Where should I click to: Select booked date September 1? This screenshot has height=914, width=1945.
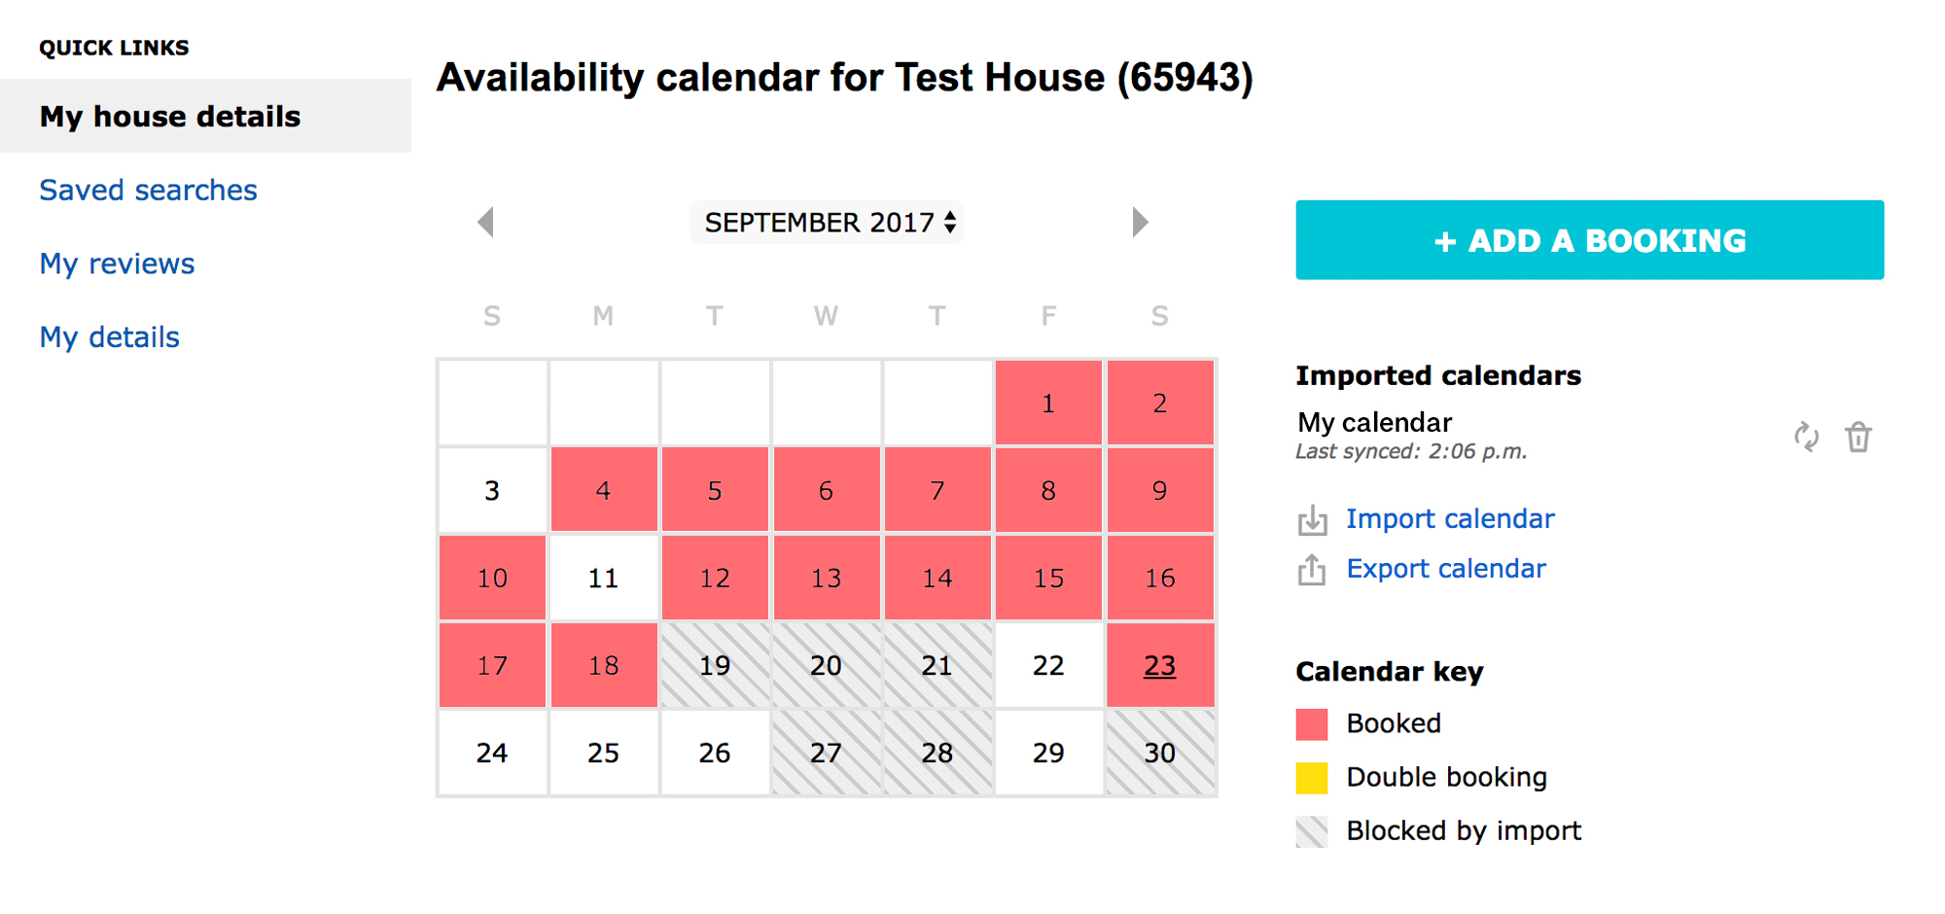(1047, 403)
